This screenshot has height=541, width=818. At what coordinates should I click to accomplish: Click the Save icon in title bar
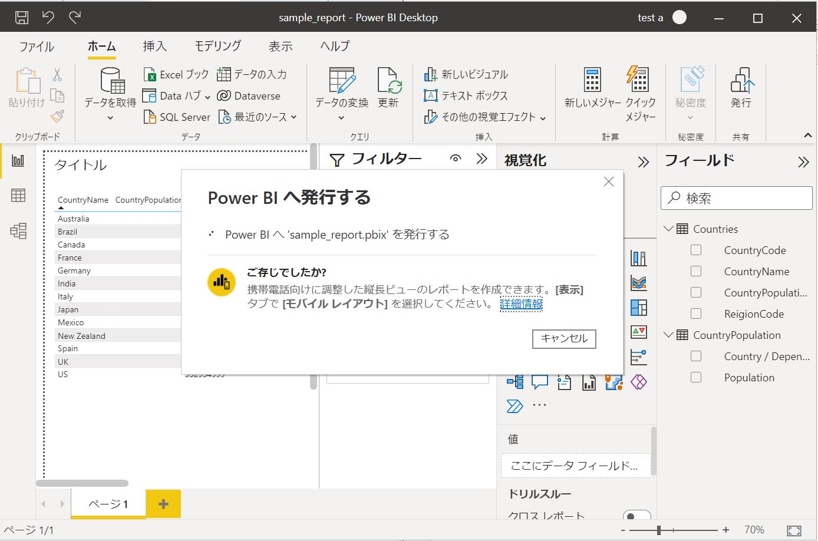coord(22,18)
